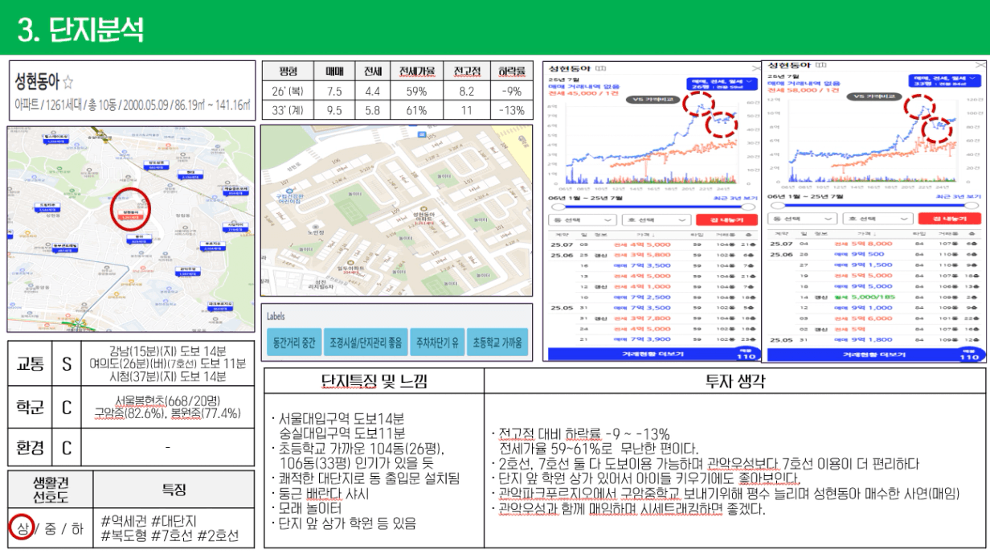The height and width of the screenshot is (554, 990).
Task: Click the 성현동아 marker on the area map
Action: (x=129, y=215)
